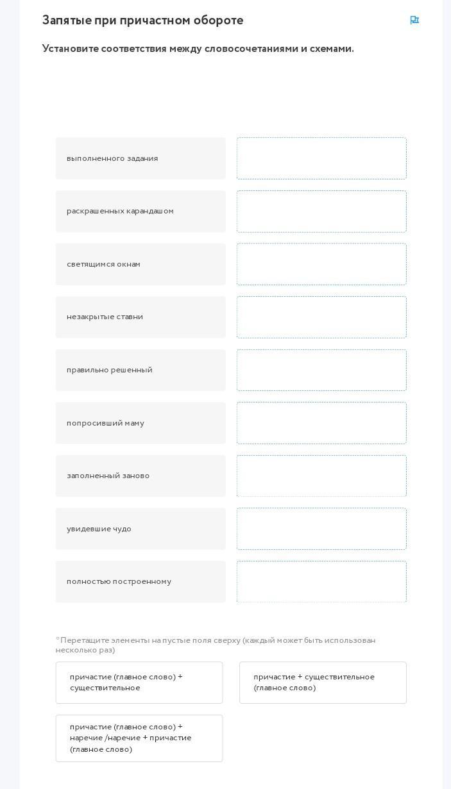Click the flag report icon
This screenshot has height=789, width=451.
(414, 21)
